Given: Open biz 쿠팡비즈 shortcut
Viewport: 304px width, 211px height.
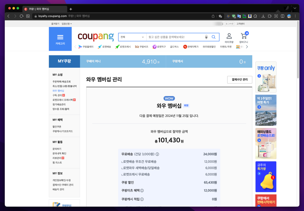Looking at the screenshot, I should (x=142, y=47).
